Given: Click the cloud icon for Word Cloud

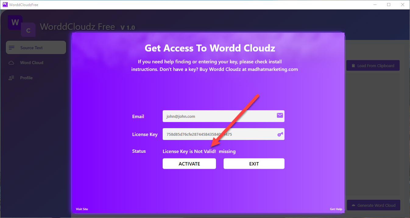Looking at the screenshot, I should (12, 63).
